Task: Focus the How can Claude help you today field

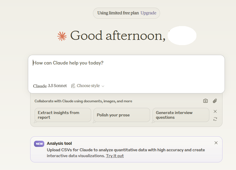Action: [x=126, y=69]
